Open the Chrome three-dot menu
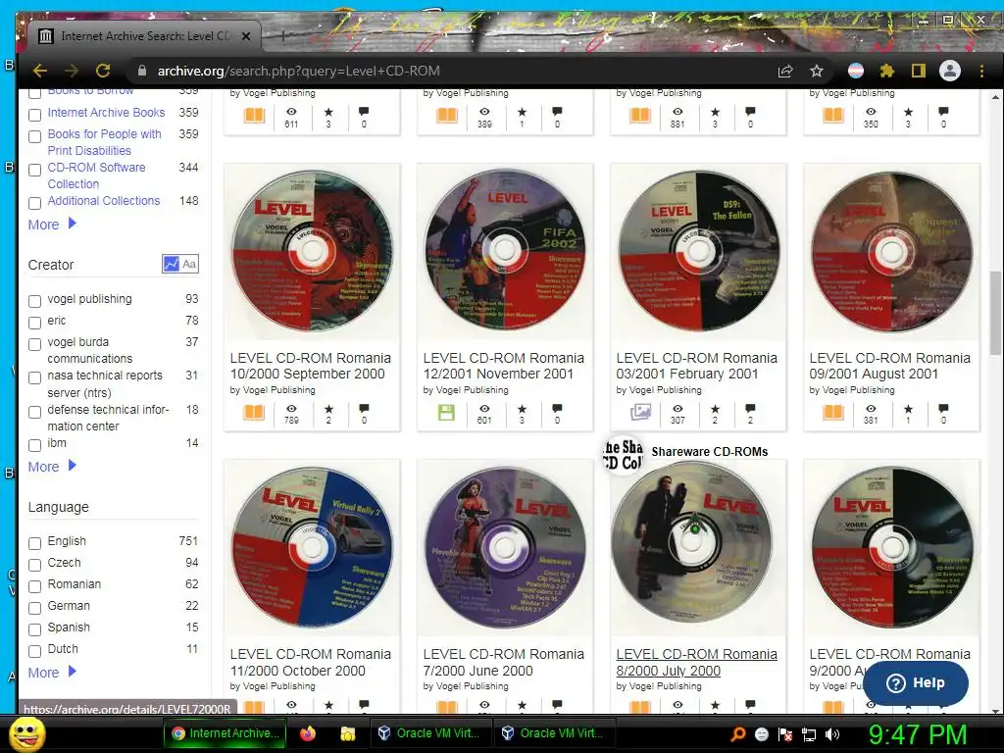The height and width of the screenshot is (753, 1004). point(981,71)
